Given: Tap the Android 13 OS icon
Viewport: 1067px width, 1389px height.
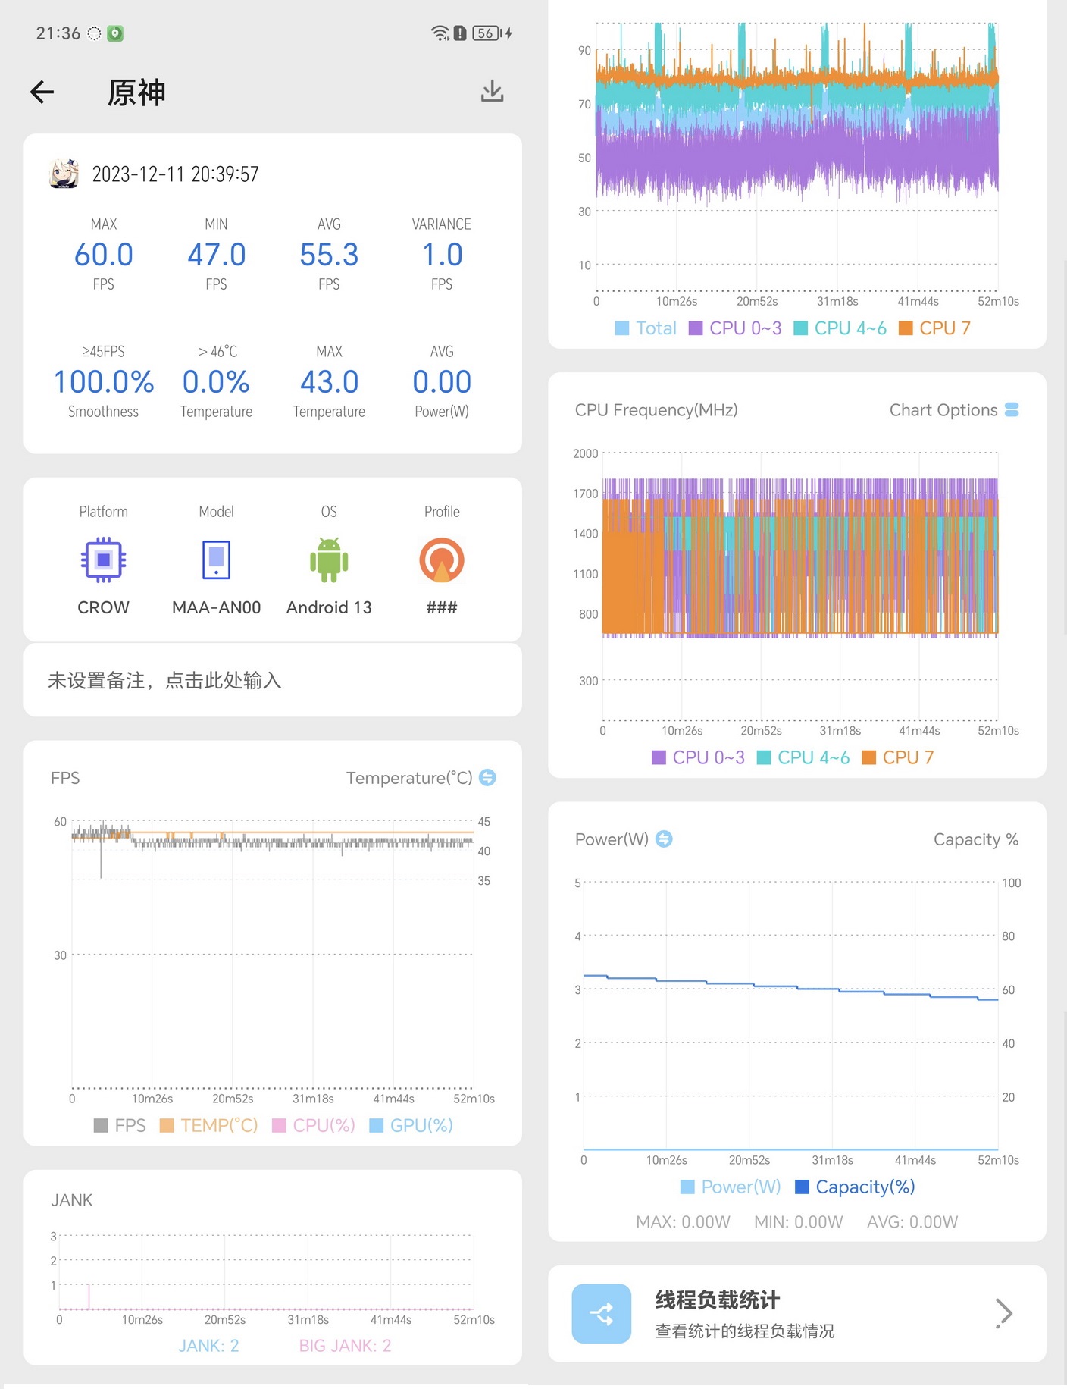Looking at the screenshot, I should pyautogui.click(x=329, y=560).
